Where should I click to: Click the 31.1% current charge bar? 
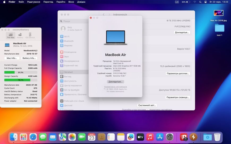tap(21, 73)
